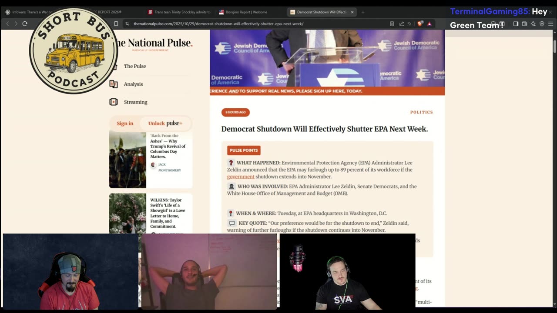The width and height of the screenshot is (557, 313).
Task: Switch to the Infowars tab
Action: point(30,12)
